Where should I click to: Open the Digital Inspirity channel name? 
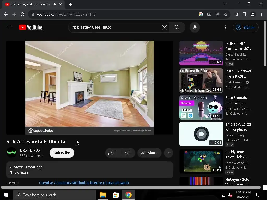[236, 55]
